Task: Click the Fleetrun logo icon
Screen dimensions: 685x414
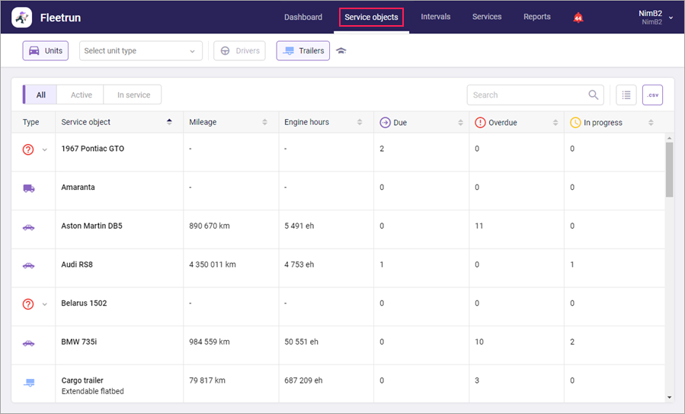Action: 22,17
